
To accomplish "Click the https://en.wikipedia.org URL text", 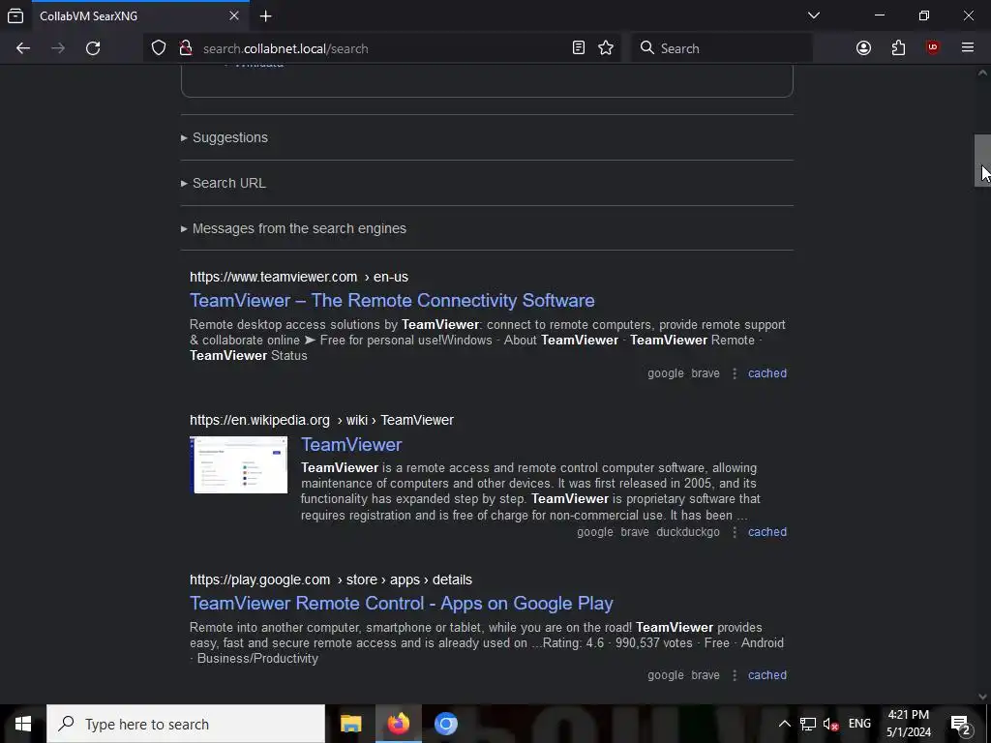I will [259, 420].
